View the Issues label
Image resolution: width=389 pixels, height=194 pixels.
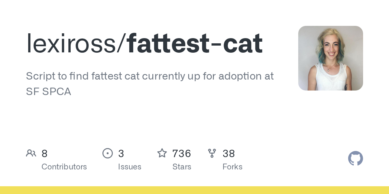(130, 167)
